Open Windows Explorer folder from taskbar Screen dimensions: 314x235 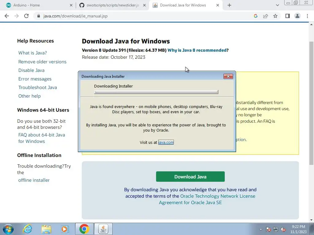(x=46, y=229)
